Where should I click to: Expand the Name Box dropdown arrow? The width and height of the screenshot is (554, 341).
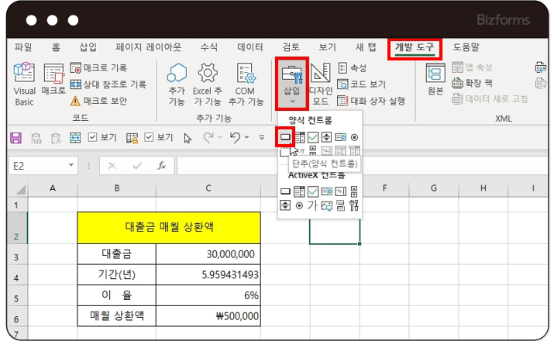[71, 165]
